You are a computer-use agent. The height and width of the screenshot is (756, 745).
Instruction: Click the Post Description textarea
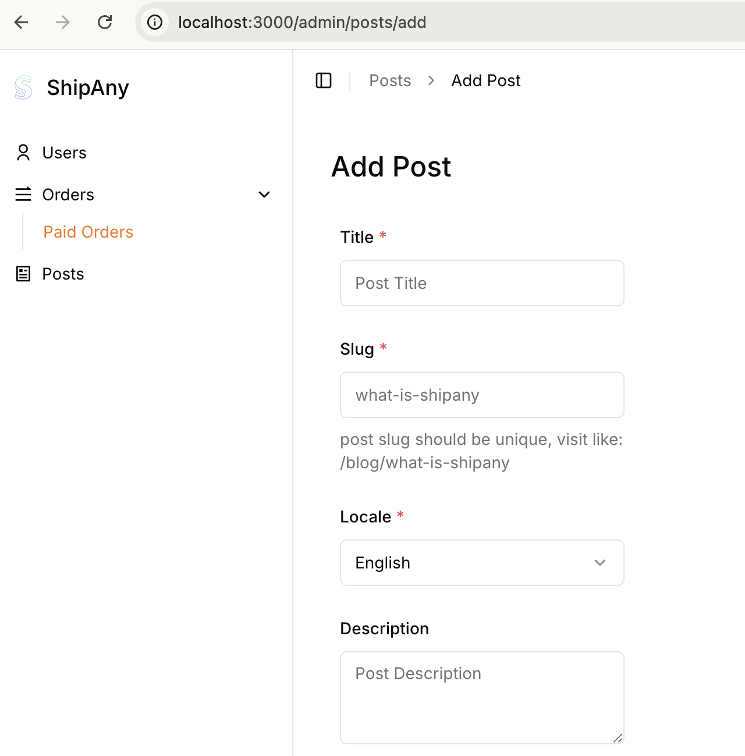pyautogui.click(x=482, y=697)
